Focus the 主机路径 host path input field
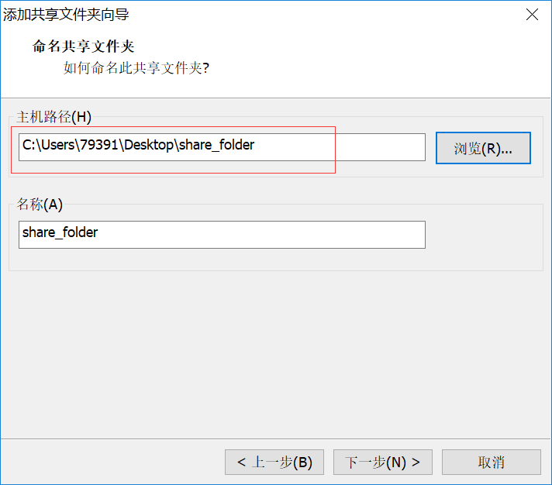This screenshot has width=552, height=485. pos(222,147)
